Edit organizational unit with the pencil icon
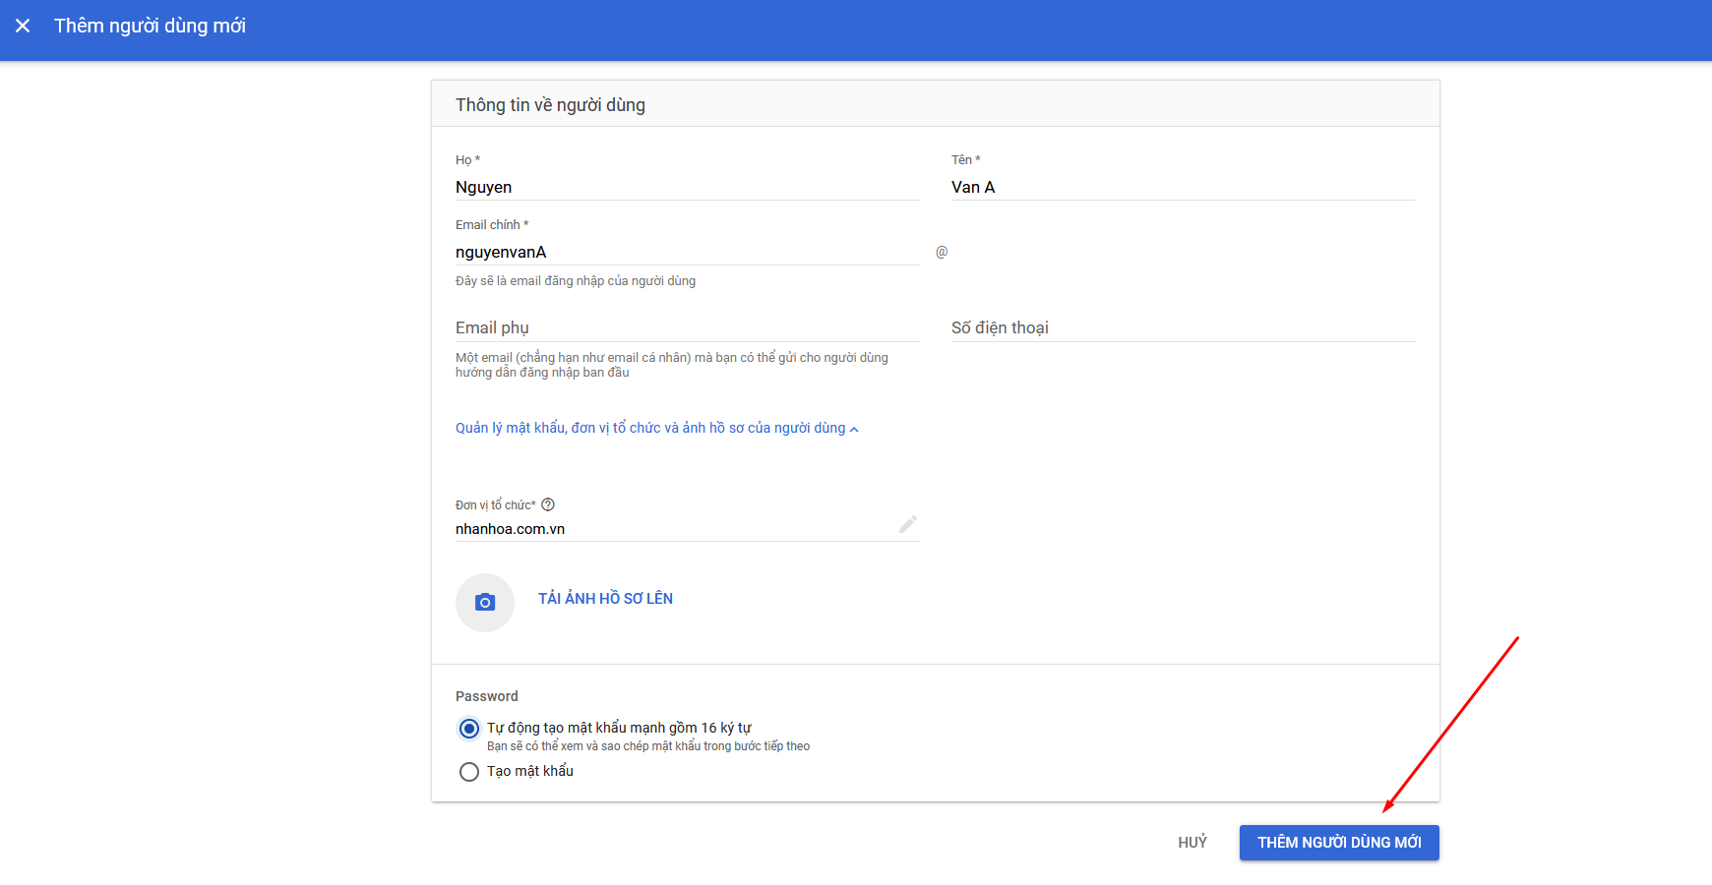The height and width of the screenshot is (885, 1712). [x=907, y=525]
